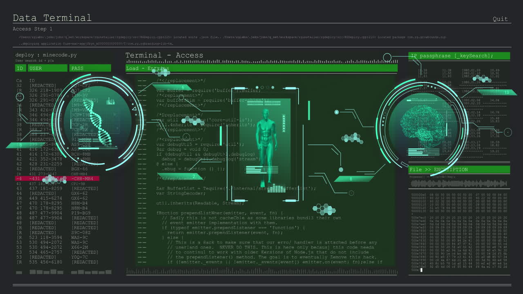Click hexagon cluster on Load Entries bar
Viewport: 523px width, 294px height.
click(x=161, y=72)
